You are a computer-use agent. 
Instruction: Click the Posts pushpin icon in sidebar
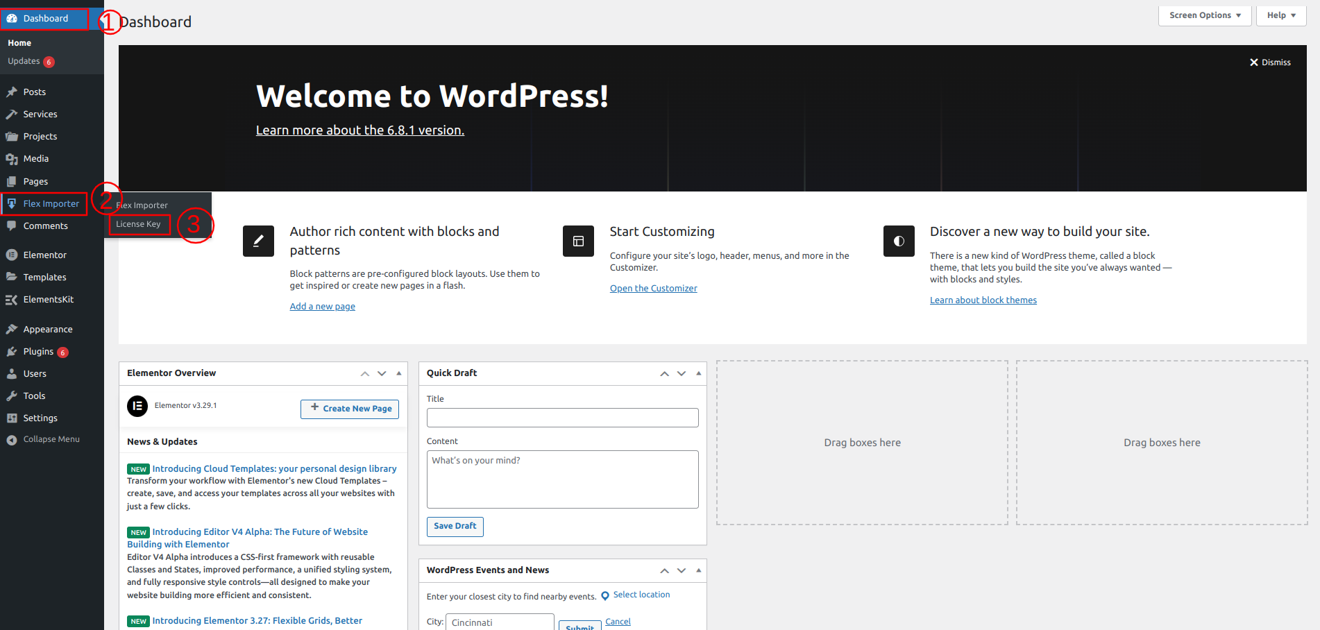[12, 92]
